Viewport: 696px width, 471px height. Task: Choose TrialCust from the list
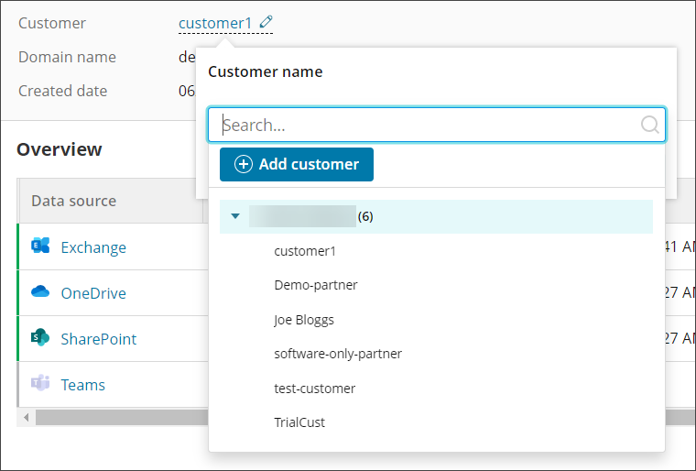(x=299, y=422)
